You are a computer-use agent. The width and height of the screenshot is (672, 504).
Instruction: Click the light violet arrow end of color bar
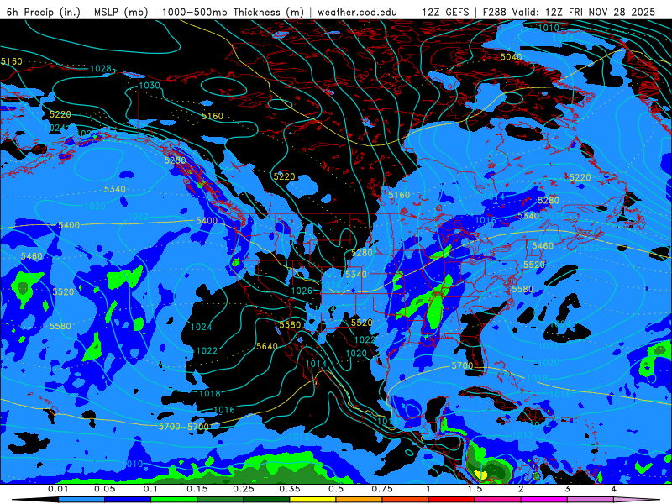pyautogui.click(x=638, y=500)
